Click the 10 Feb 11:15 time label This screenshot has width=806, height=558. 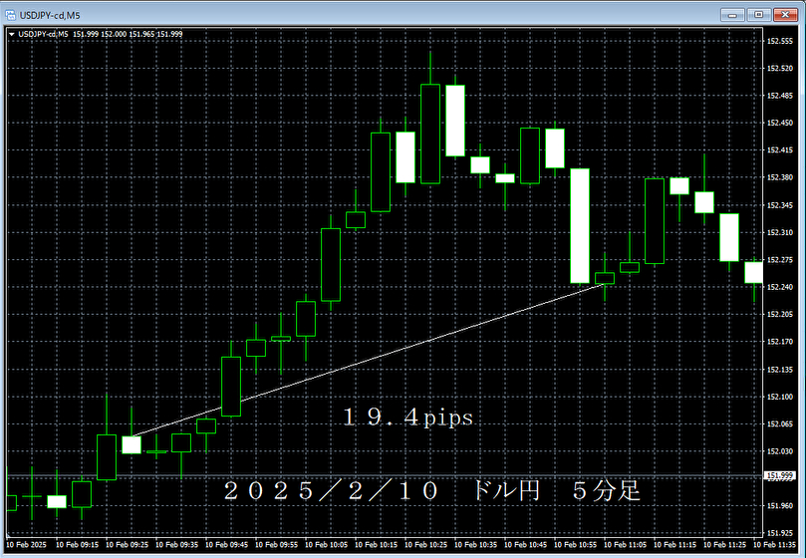[x=675, y=545]
